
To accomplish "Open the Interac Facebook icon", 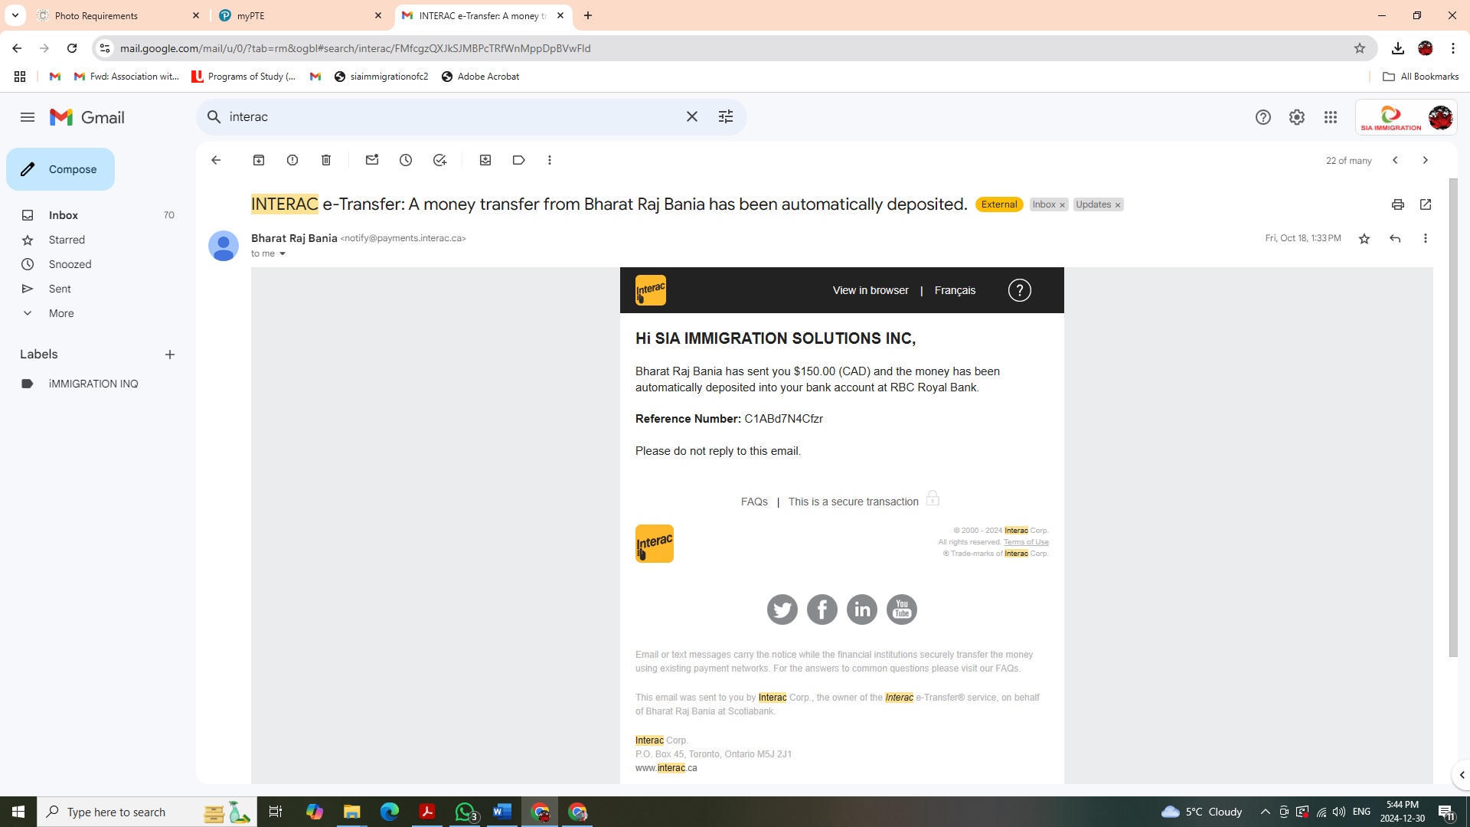I will pos(822,610).
